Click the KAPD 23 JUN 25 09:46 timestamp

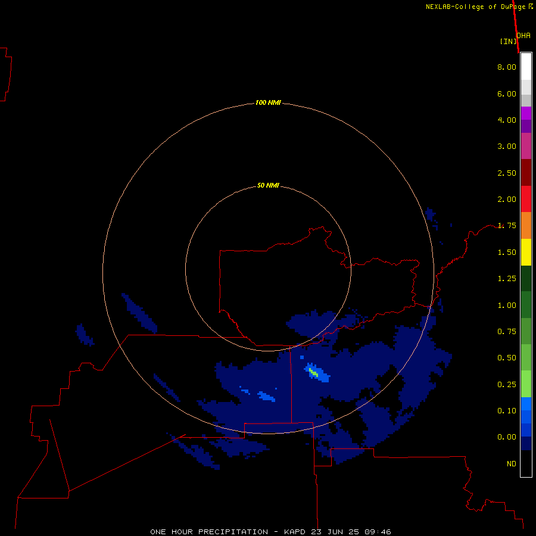coord(338,532)
